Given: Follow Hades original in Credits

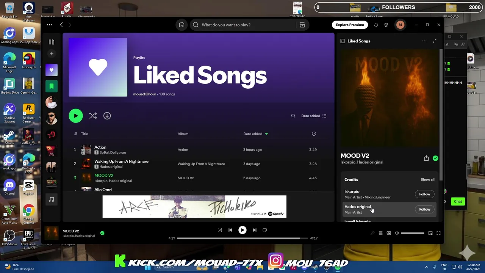Looking at the screenshot, I should [425, 209].
